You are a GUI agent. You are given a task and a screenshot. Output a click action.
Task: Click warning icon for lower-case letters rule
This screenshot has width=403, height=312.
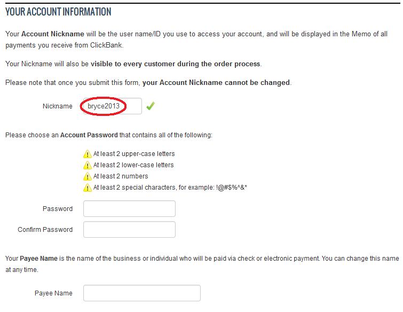88,165
